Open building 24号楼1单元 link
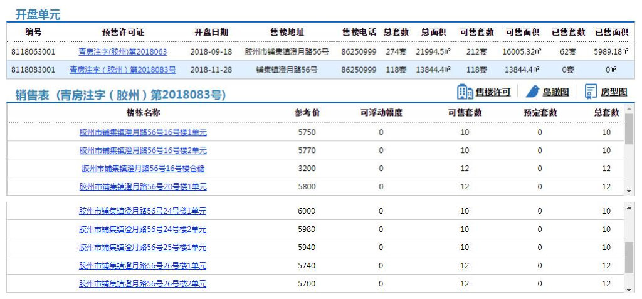 (143, 211)
